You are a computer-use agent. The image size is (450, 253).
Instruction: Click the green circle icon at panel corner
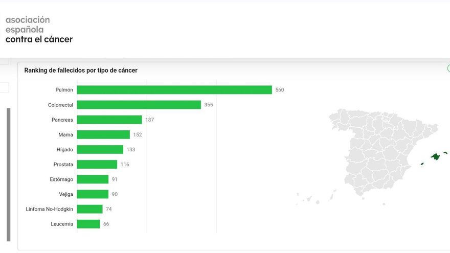[x=448, y=68]
